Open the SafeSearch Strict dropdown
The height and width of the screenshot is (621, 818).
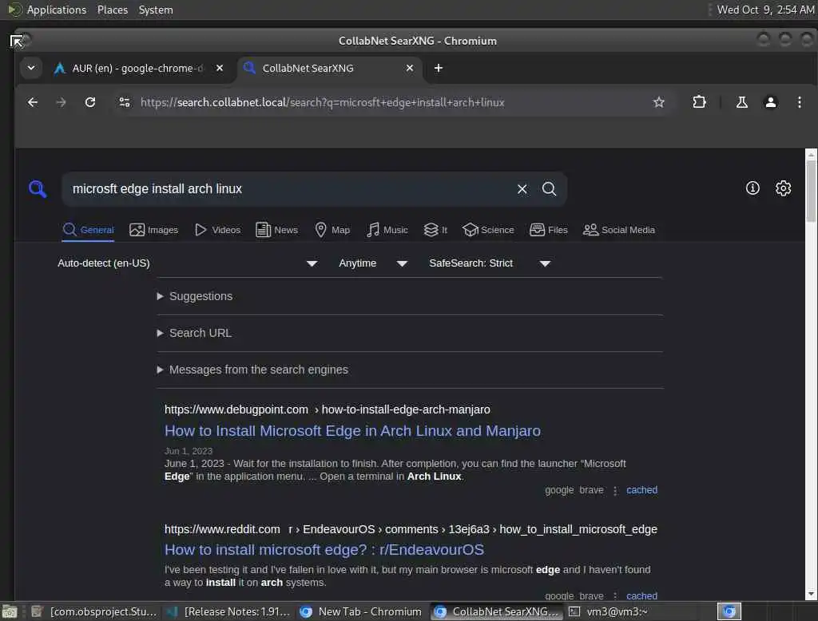coord(490,263)
